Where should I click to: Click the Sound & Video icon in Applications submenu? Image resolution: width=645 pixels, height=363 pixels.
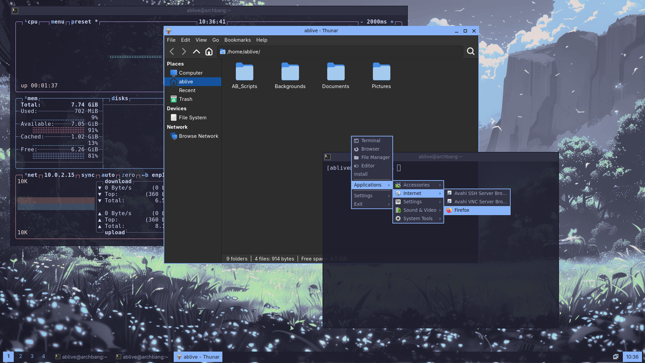[399, 210]
